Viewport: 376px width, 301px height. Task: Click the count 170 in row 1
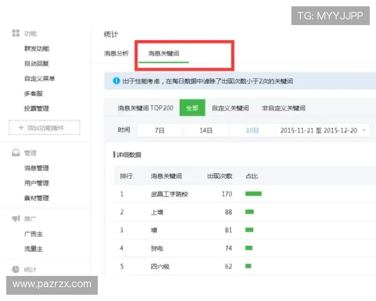[x=227, y=194]
